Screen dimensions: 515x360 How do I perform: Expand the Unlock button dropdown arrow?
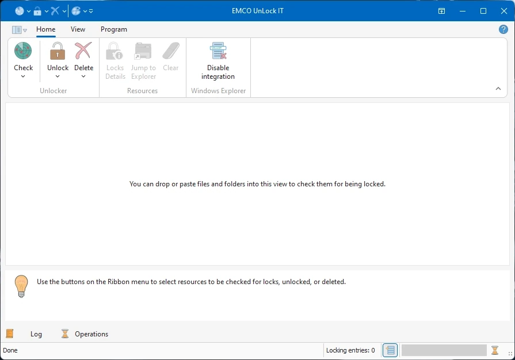tap(58, 76)
